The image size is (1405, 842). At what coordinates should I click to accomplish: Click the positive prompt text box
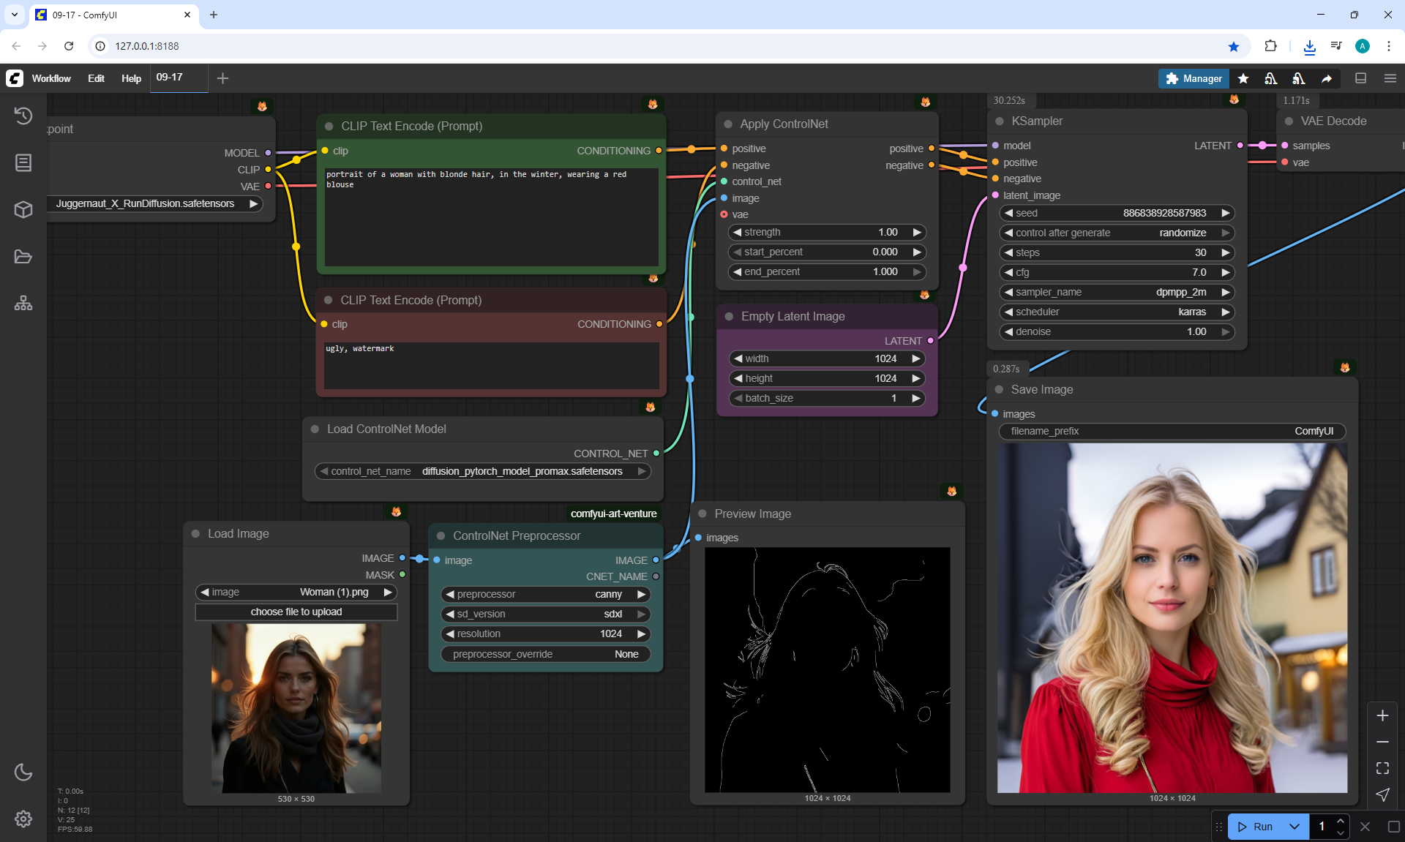[491, 216]
